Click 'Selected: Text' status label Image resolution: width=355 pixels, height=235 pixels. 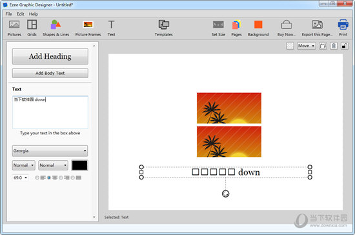coord(116,217)
